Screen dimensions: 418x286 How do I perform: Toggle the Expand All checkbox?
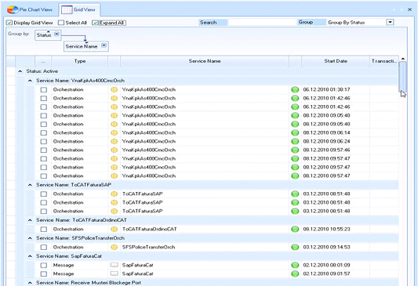[95, 23]
